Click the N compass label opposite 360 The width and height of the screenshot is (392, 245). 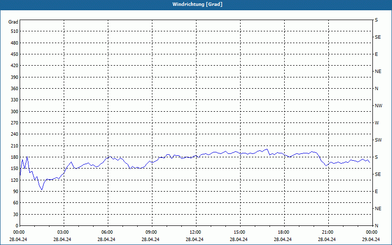(376, 89)
